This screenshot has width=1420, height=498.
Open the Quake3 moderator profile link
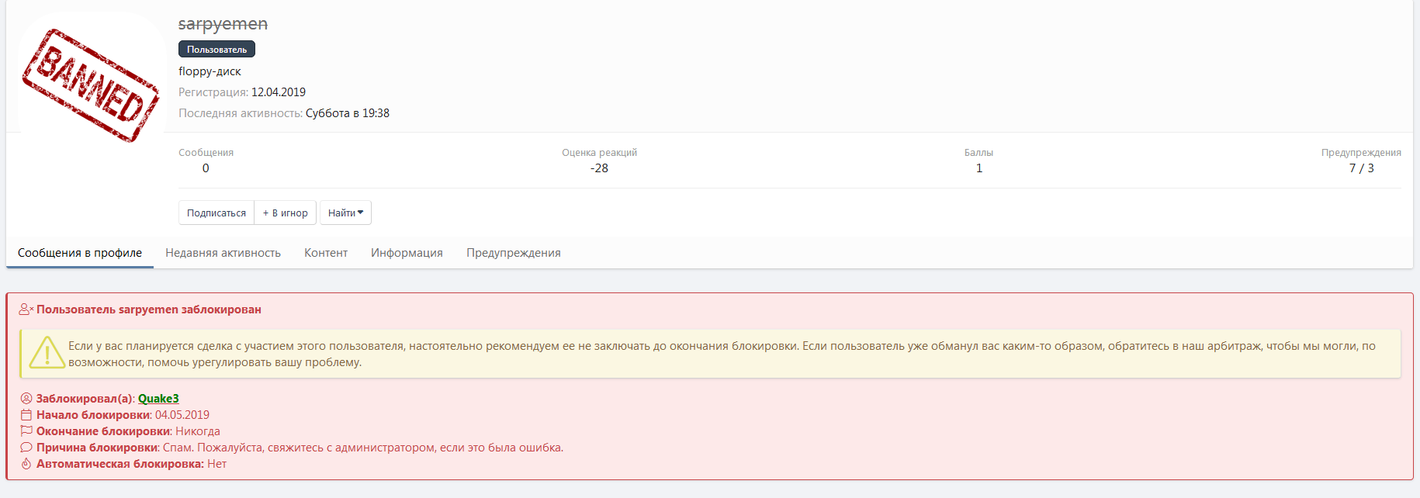[158, 399]
